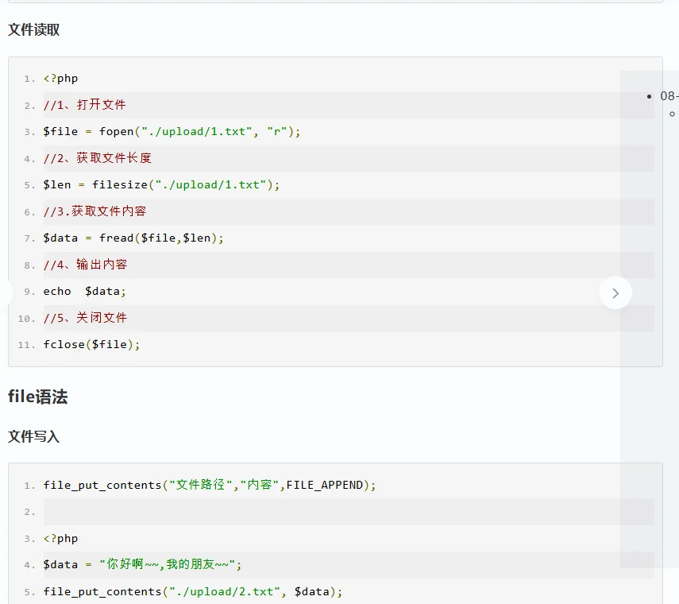Click the file_put_contents FILE_APPEND line
This screenshot has height=604, width=679.
pyautogui.click(x=210, y=485)
